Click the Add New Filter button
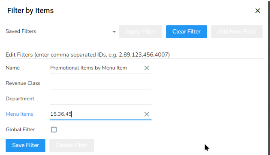The height and width of the screenshot is (155, 270). tap(237, 32)
